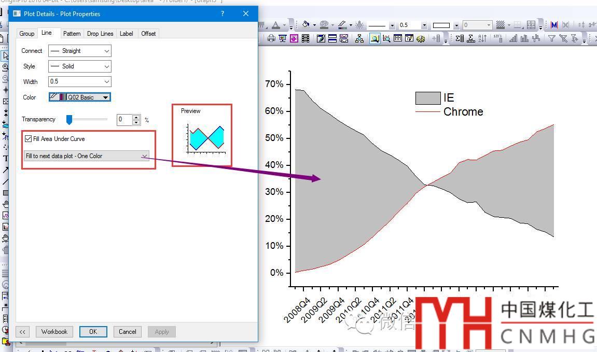Click the Workbook button
Screen dimensions: 597x352
pos(54,332)
